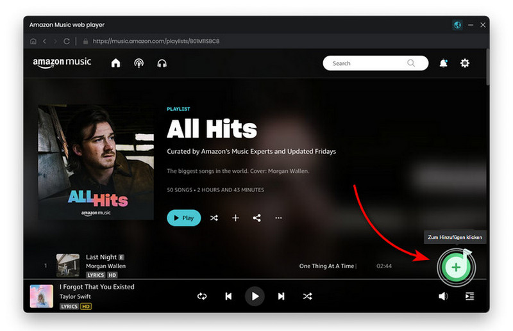Click LYRICS badge in player bar

(x=69, y=307)
